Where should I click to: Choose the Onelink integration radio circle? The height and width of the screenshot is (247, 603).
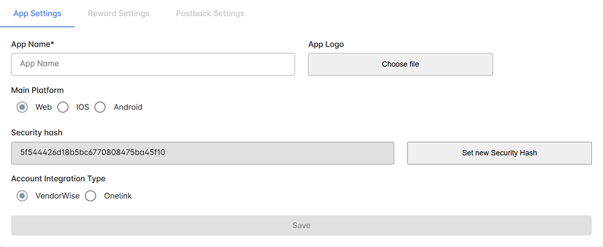point(90,196)
